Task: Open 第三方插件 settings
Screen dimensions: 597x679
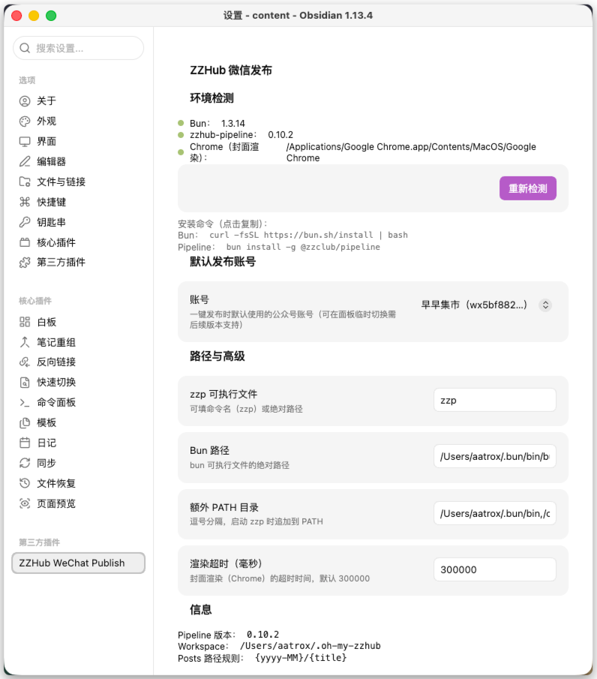Action: pos(78,263)
